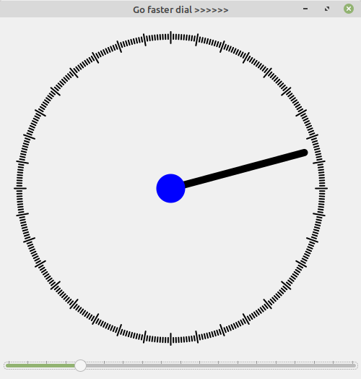361x379 pixels.
Task: Click the rounded tip of the dial needle
Action: coord(305,153)
